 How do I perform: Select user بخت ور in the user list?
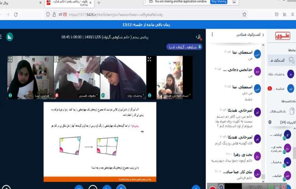pyautogui.click(x=280, y=148)
